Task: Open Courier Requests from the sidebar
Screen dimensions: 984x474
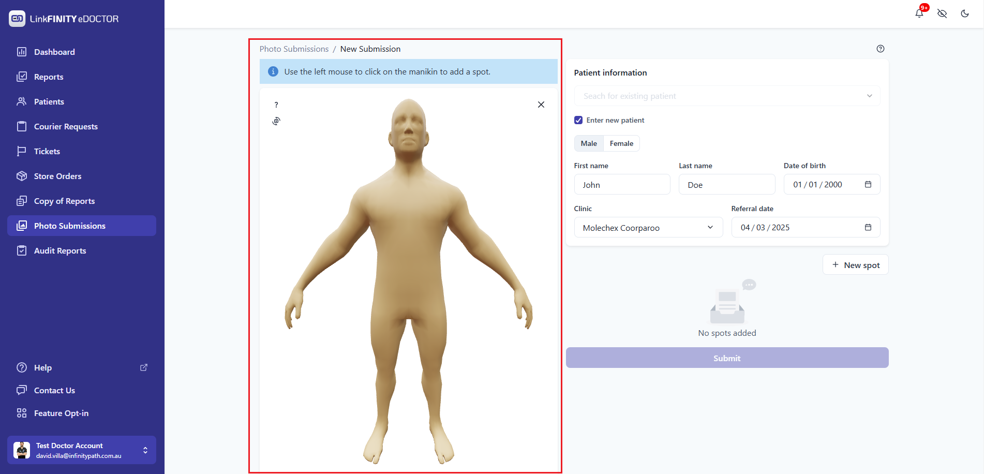Action: [x=66, y=126]
